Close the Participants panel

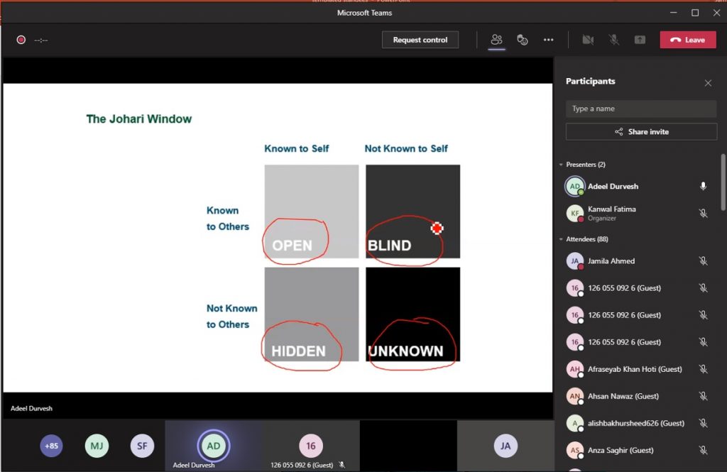[x=708, y=83]
